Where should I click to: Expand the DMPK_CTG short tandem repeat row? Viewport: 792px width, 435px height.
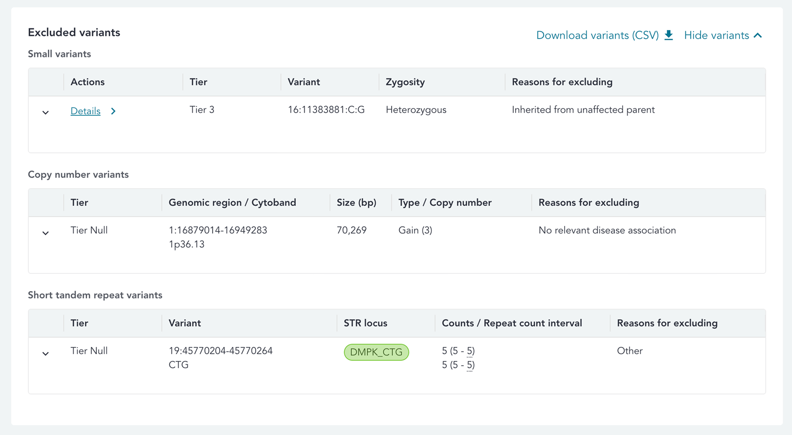coord(46,354)
